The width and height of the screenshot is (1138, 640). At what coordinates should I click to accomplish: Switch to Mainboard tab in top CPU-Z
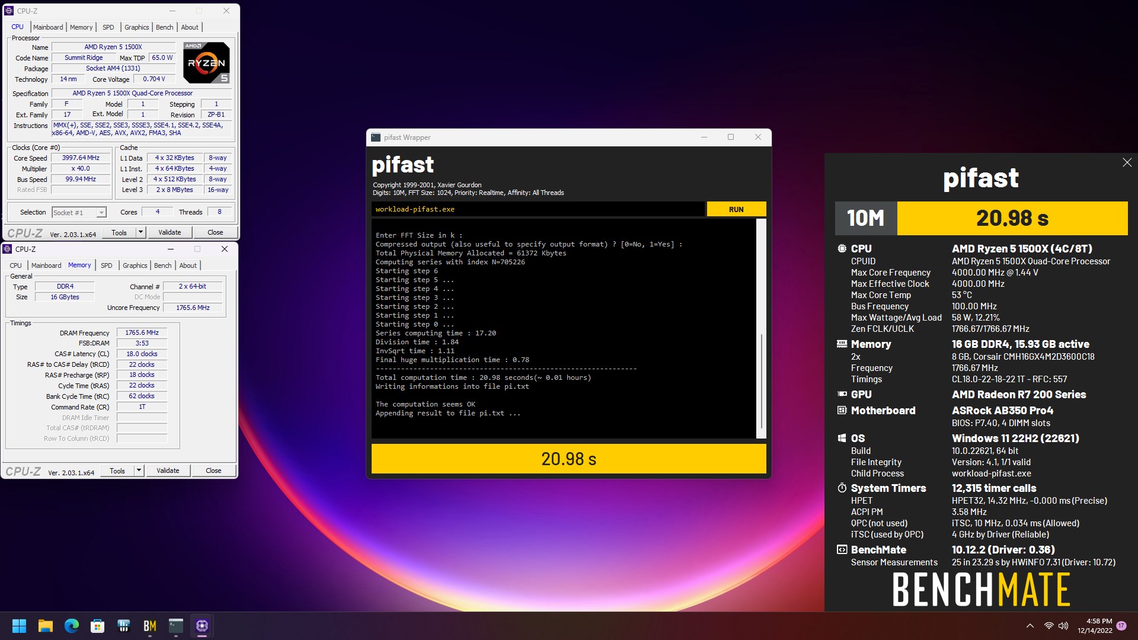pyautogui.click(x=48, y=27)
